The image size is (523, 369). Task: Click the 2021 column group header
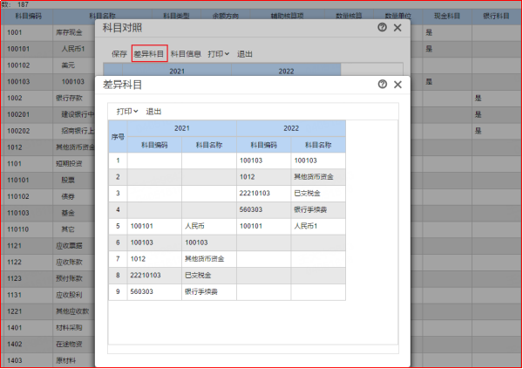coord(182,128)
